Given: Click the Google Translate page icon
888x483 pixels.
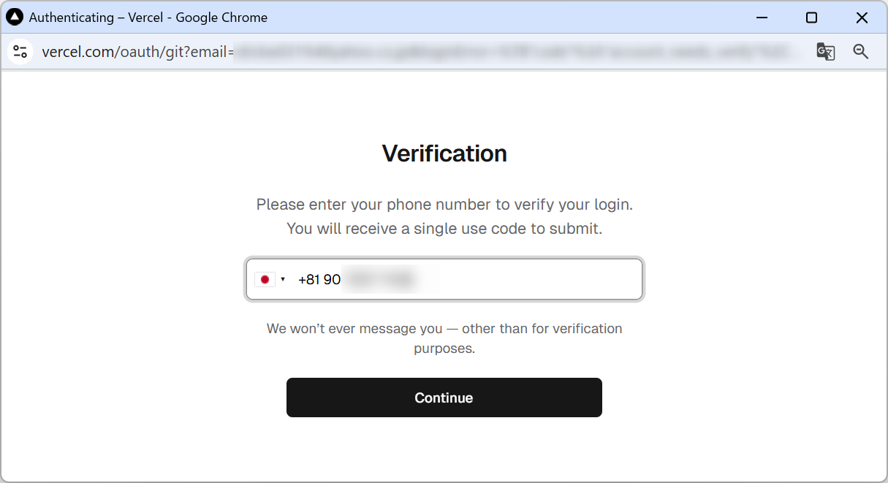Looking at the screenshot, I should tap(825, 51).
